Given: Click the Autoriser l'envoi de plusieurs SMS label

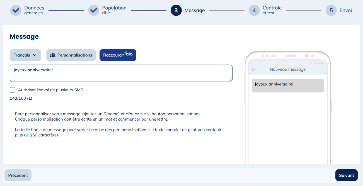Looking at the screenshot, I should click(50, 90).
